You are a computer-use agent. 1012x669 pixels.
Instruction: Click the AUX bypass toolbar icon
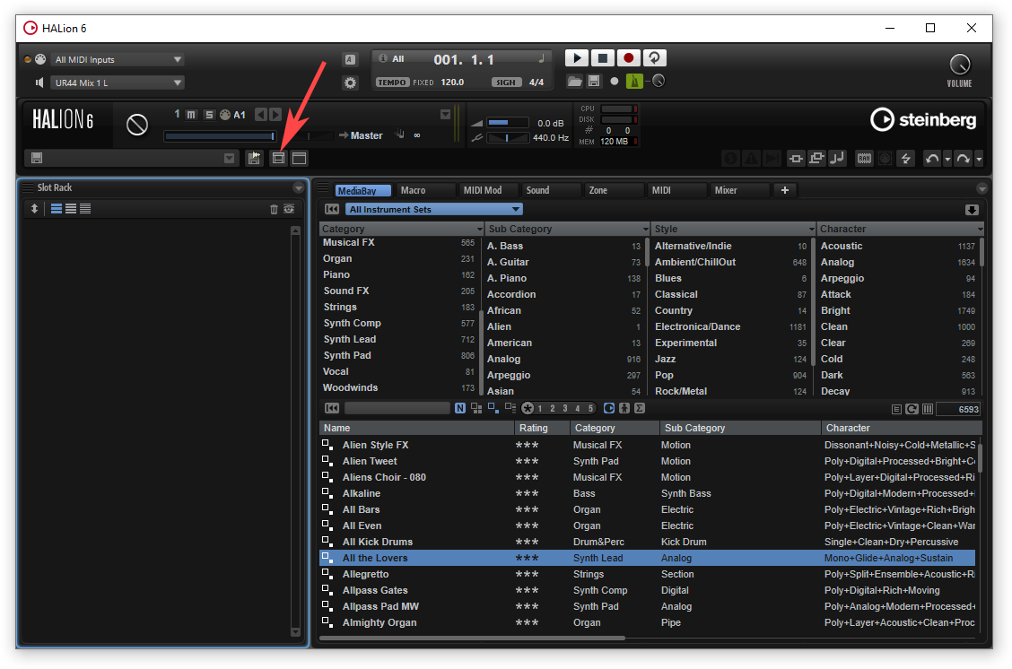coord(816,158)
